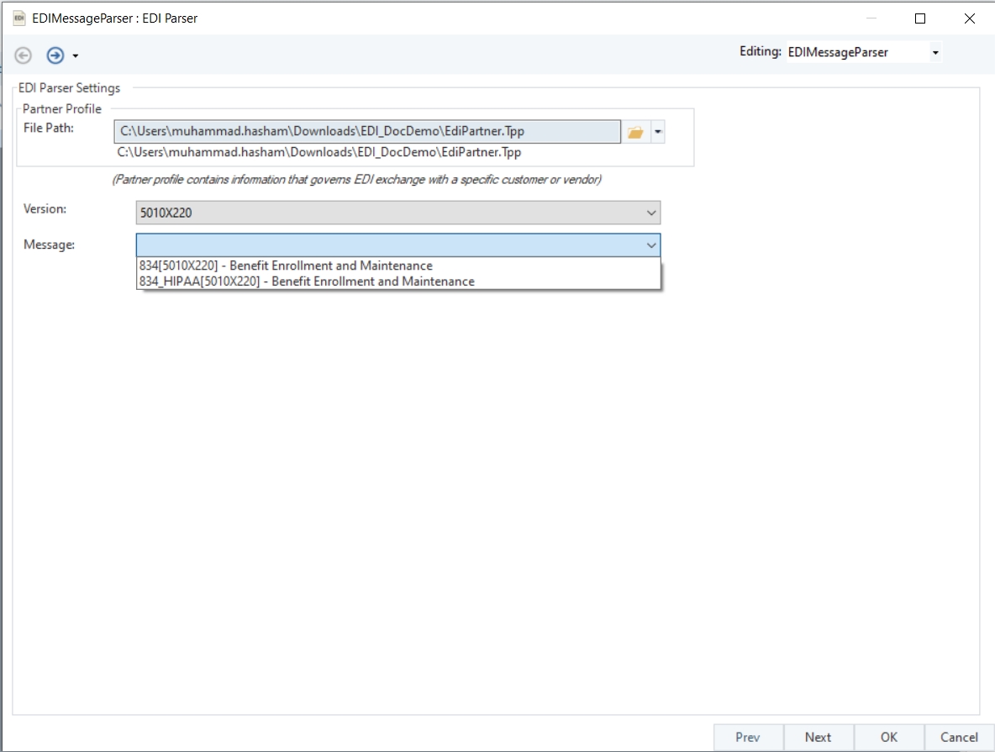Confirm with the OK button
Image resolution: width=995 pixels, height=752 pixels.
tap(888, 738)
